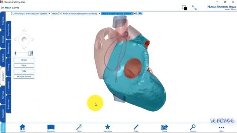Click the round opening in the heart model
Image resolution: width=237 pixels, height=133 pixels.
pos(133,68)
